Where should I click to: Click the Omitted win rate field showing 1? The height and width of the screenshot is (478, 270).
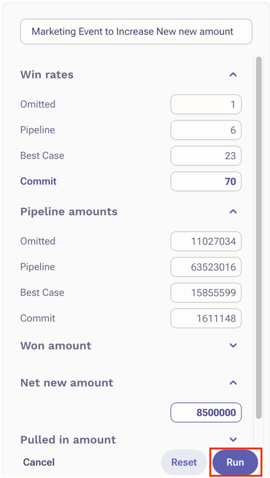[206, 104]
